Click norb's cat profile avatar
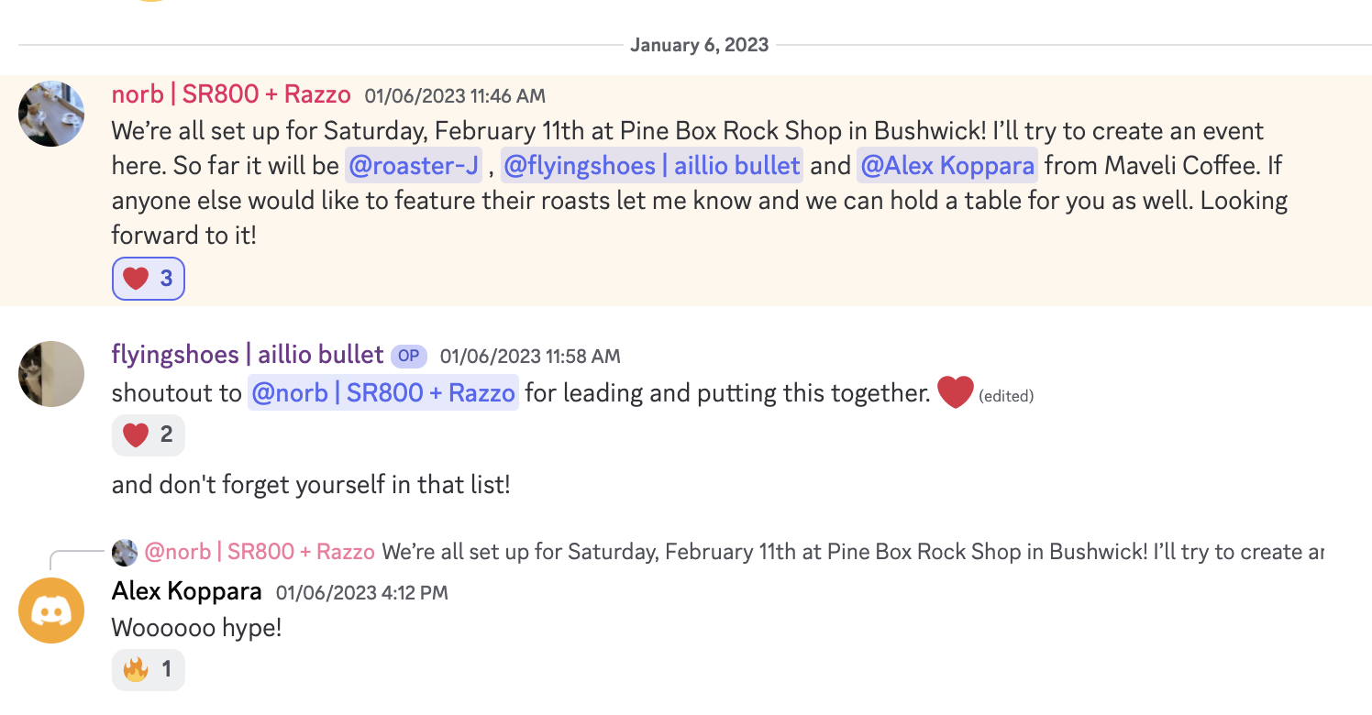 51,114
